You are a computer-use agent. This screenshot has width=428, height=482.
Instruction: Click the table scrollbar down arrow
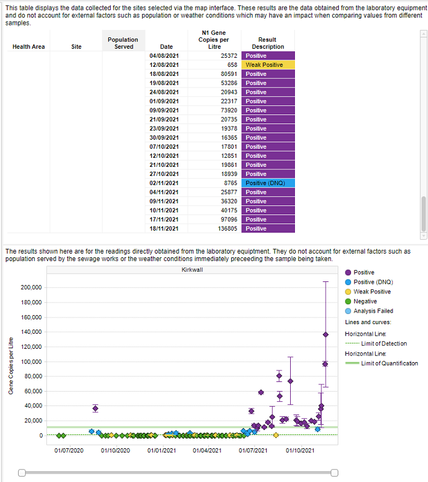coord(423,236)
